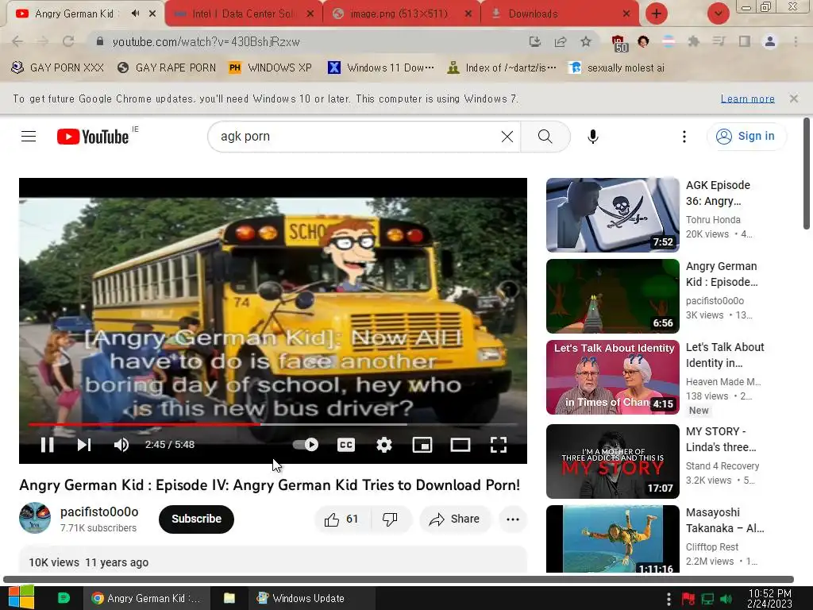The width and height of the screenshot is (813, 610).
Task: Open the Windows Start button
Action: [x=21, y=597]
